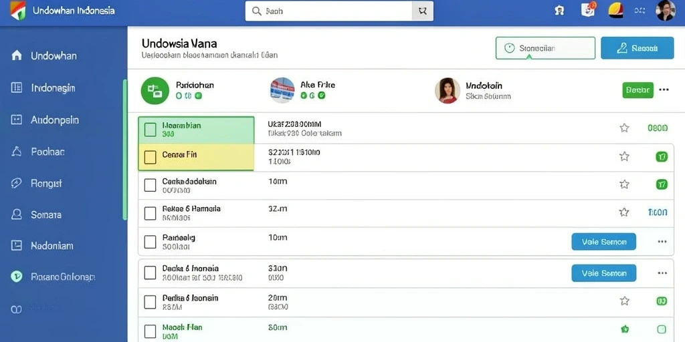The width and height of the screenshot is (685, 342).
Task: Click the Undowhan Indonesia logo
Action: [x=18, y=11]
